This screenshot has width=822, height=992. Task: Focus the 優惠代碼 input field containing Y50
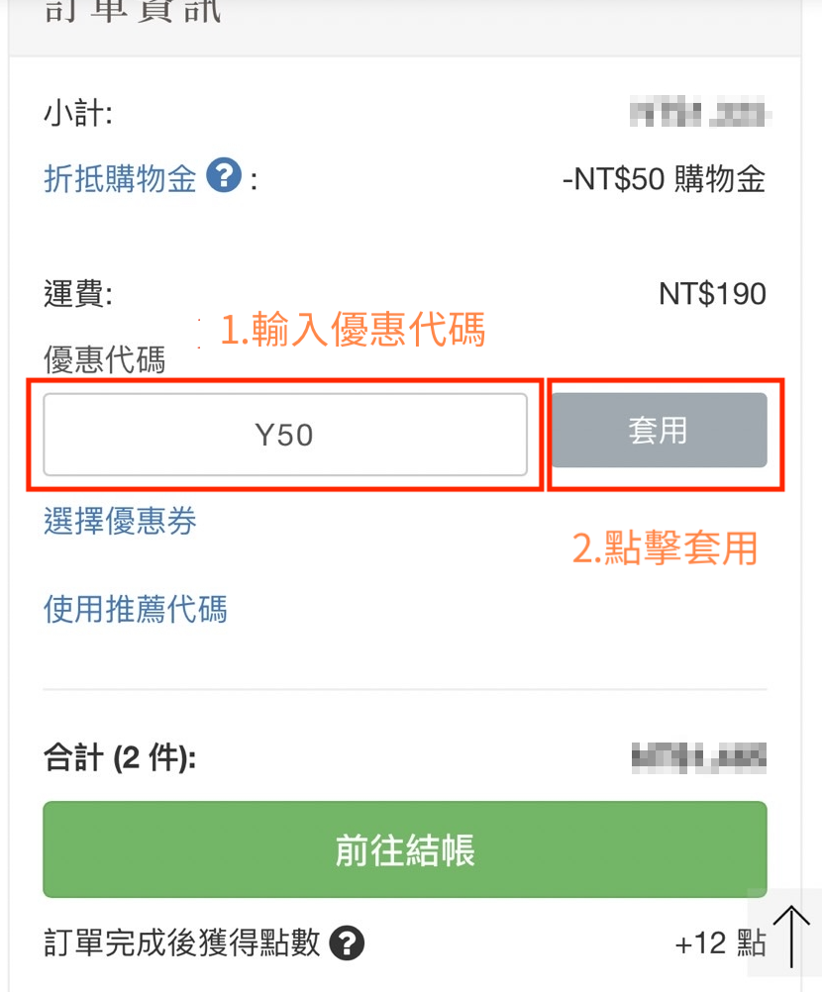285,435
